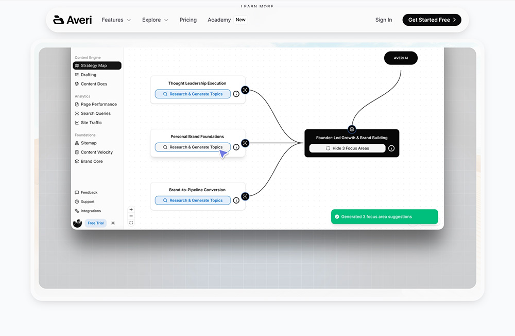Click the Strategy Map icon in sidebar
The image size is (515, 336).
click(77, 65)
